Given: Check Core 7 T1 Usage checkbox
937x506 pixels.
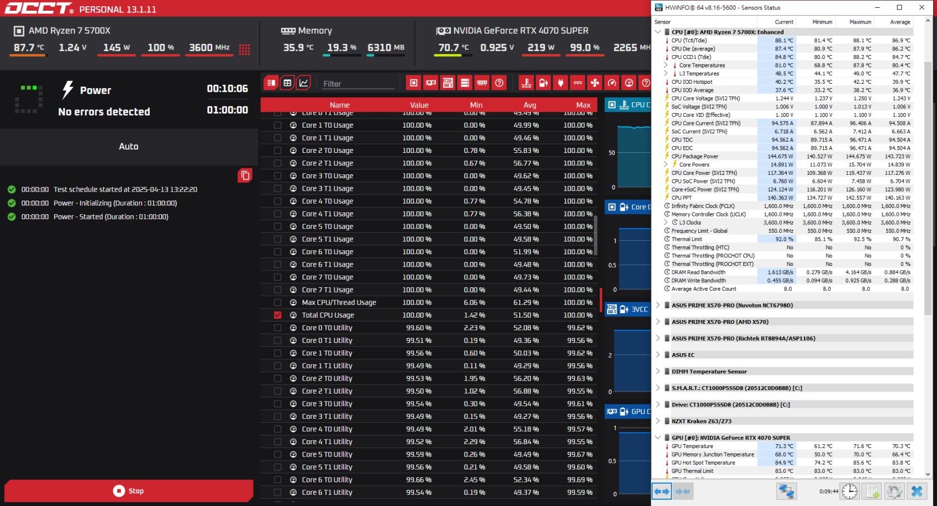Looking at the screenshot, I should [278, 290].
